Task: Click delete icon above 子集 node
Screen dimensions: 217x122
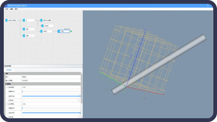Action: [69, 29]
